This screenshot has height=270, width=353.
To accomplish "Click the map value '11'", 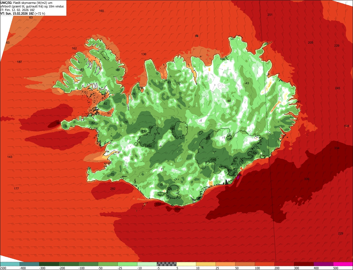I will [x=162, y=170].
